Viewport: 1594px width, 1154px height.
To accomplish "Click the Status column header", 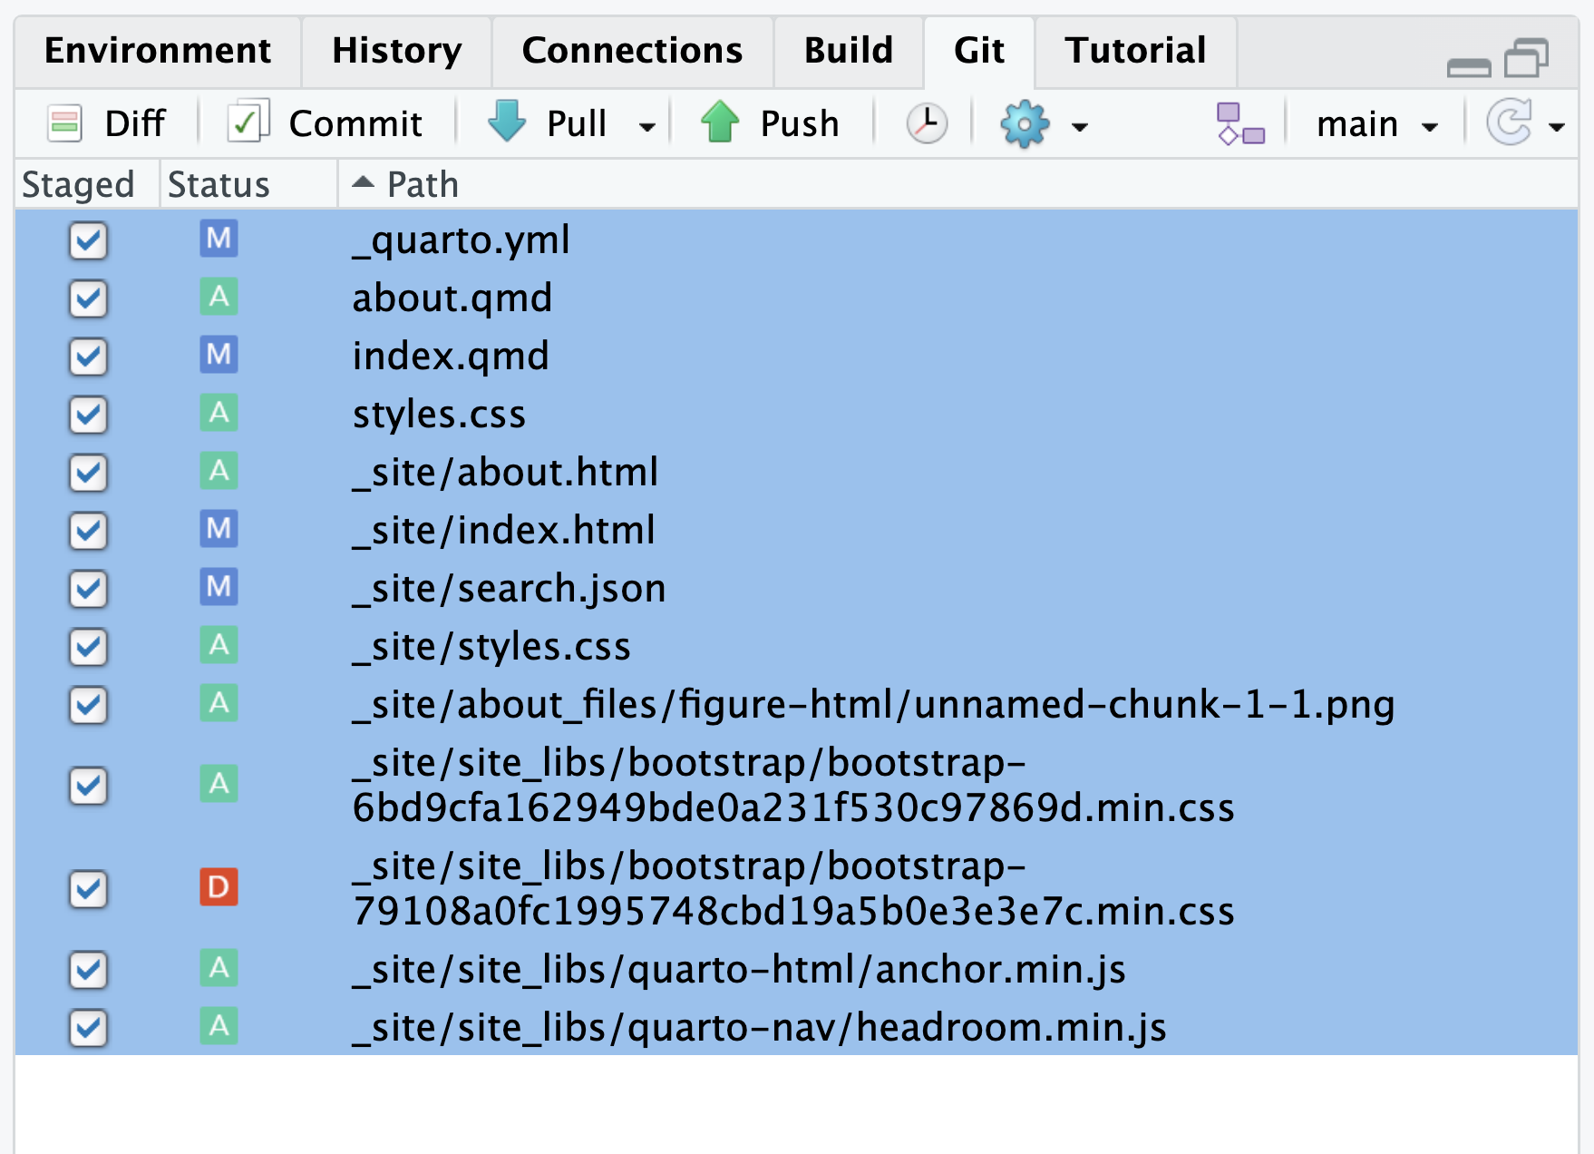I will point(219,184).
